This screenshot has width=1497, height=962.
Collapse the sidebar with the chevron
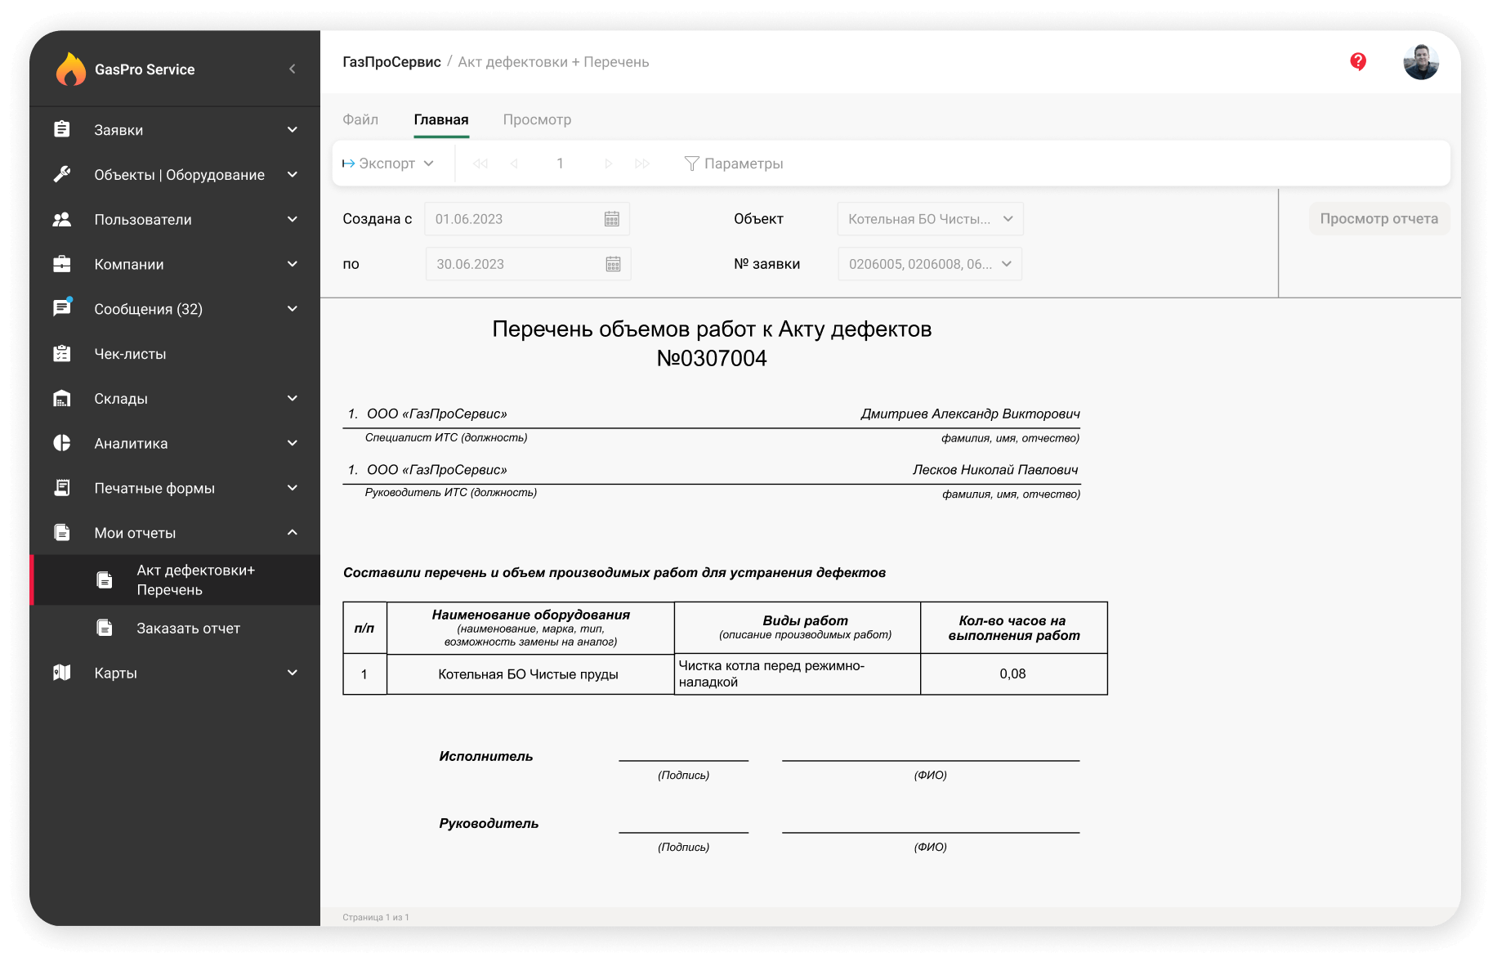pos(292,69)
